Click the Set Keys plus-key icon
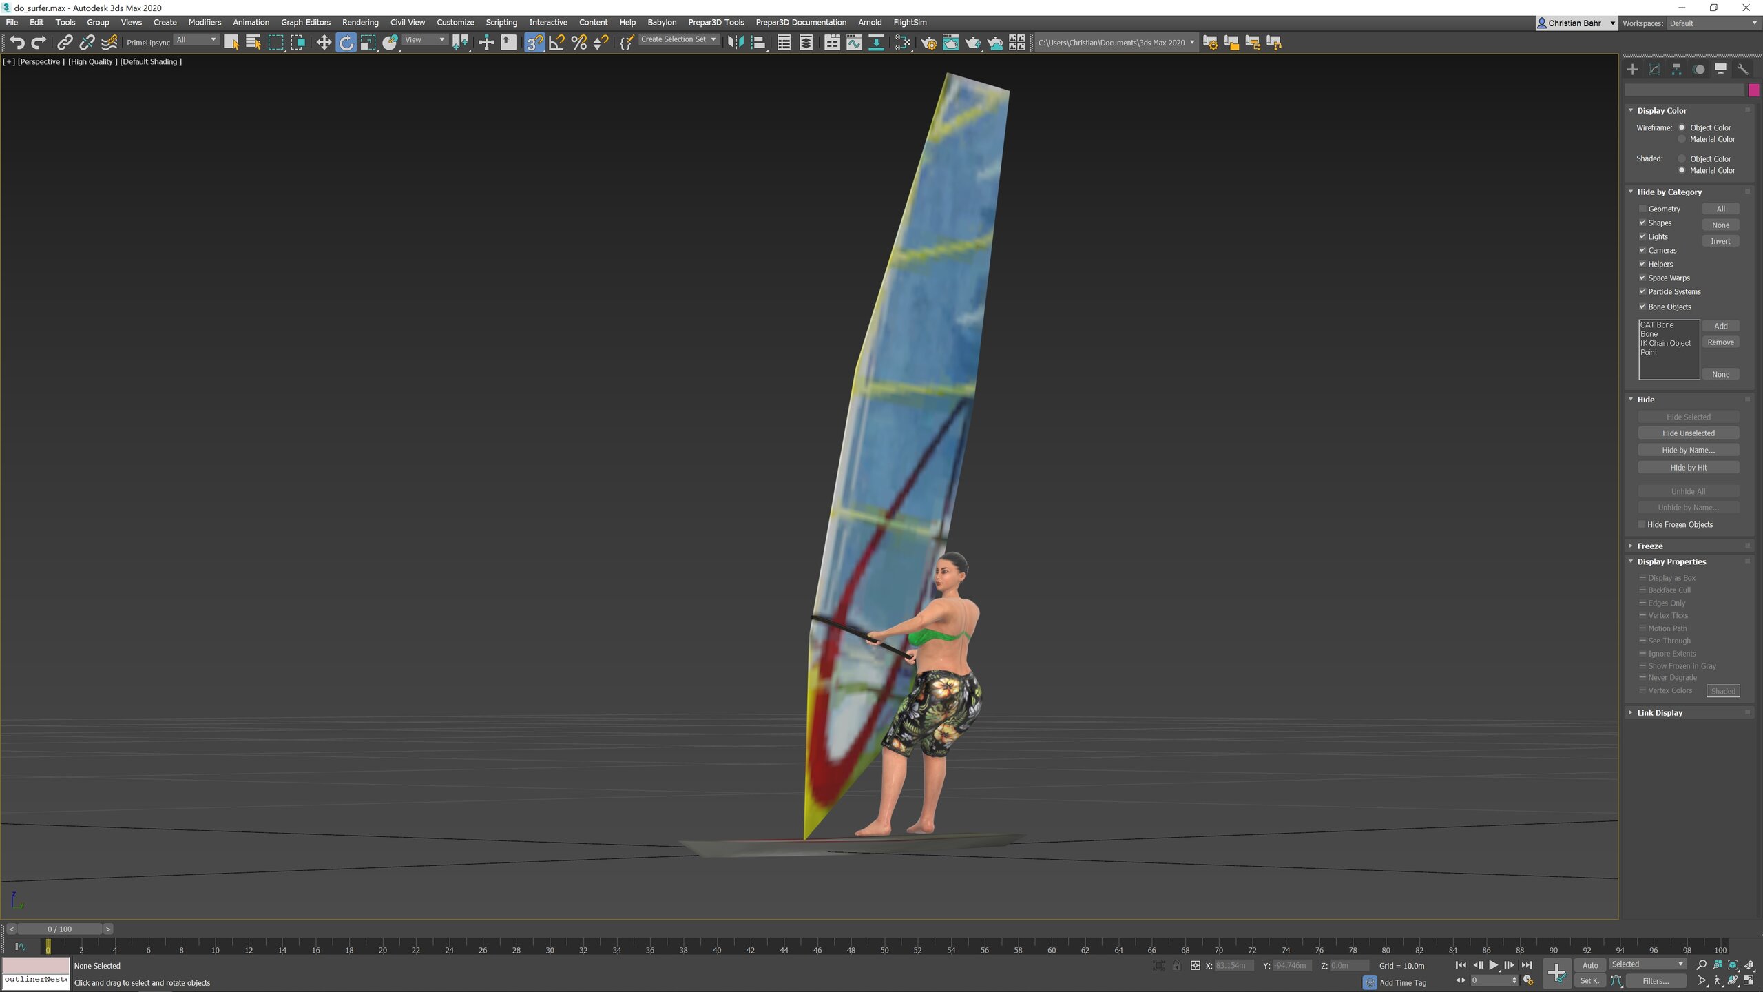 pos(1556,973)
